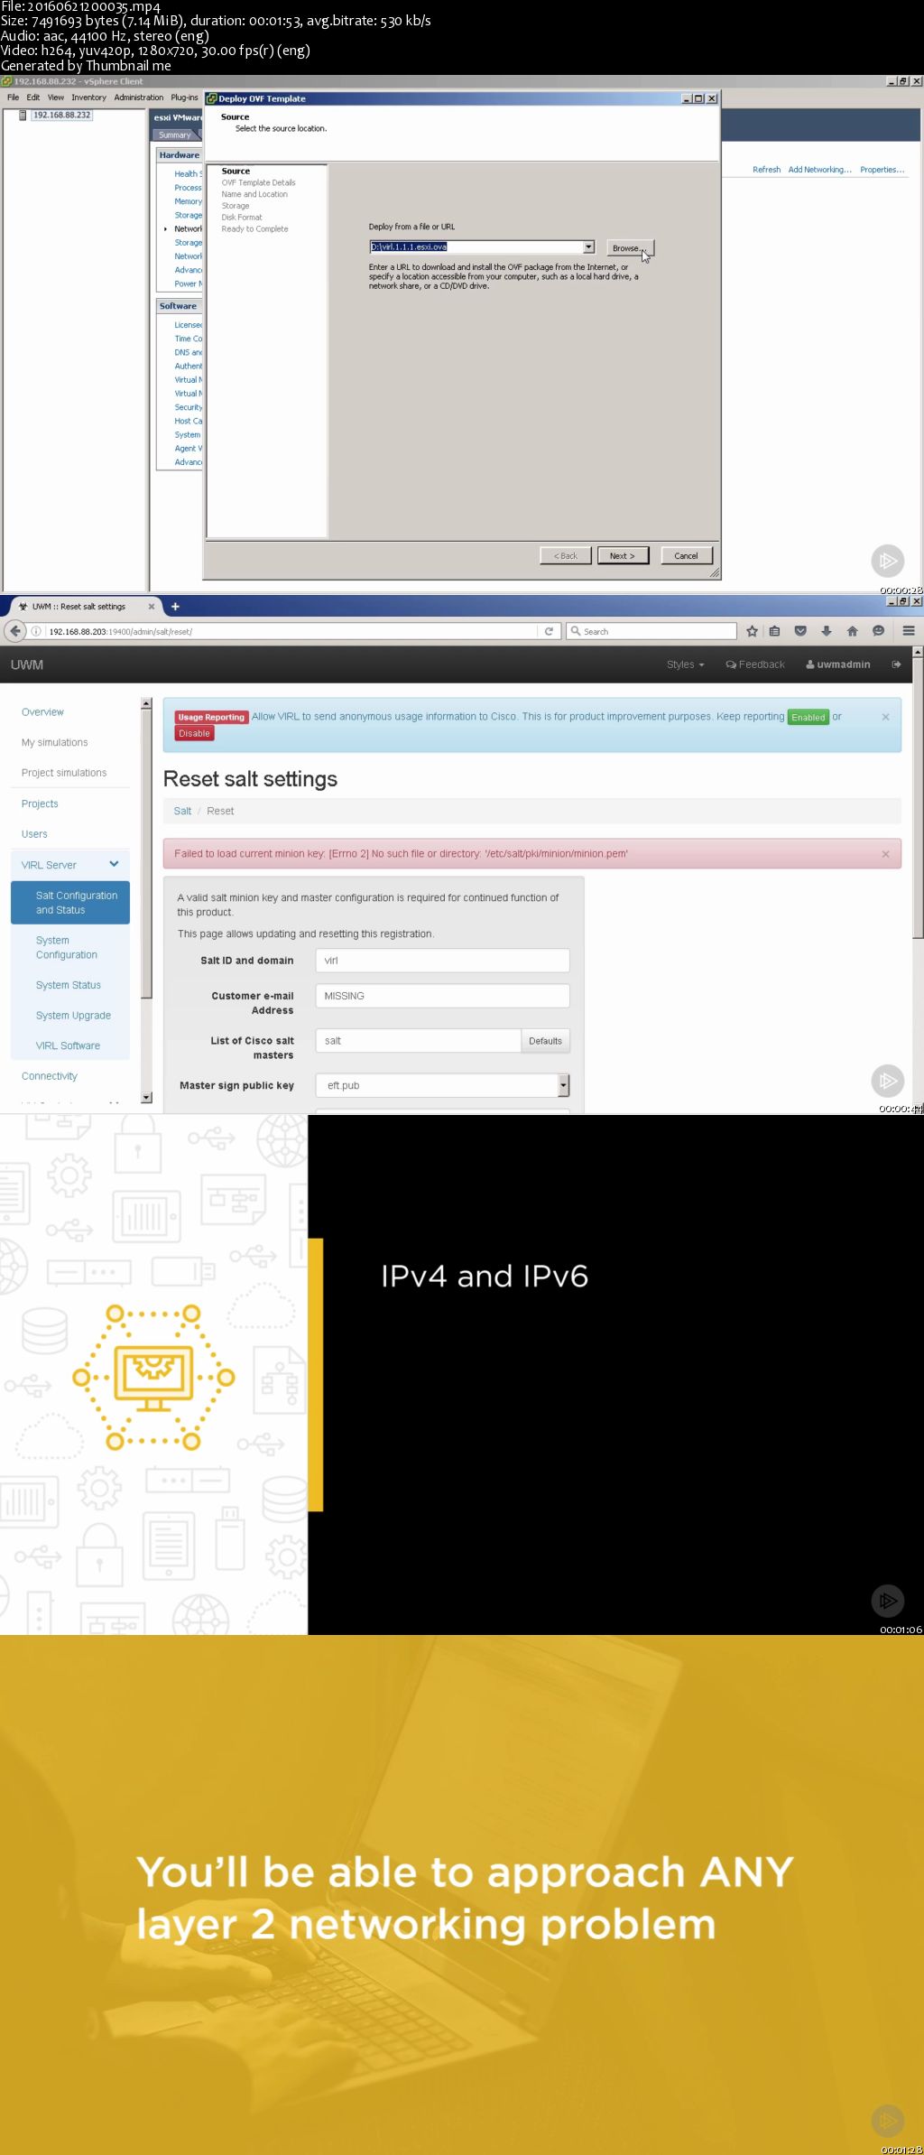924x2155 pixels.
Task: Reload the UWM page
Action: 549,631
